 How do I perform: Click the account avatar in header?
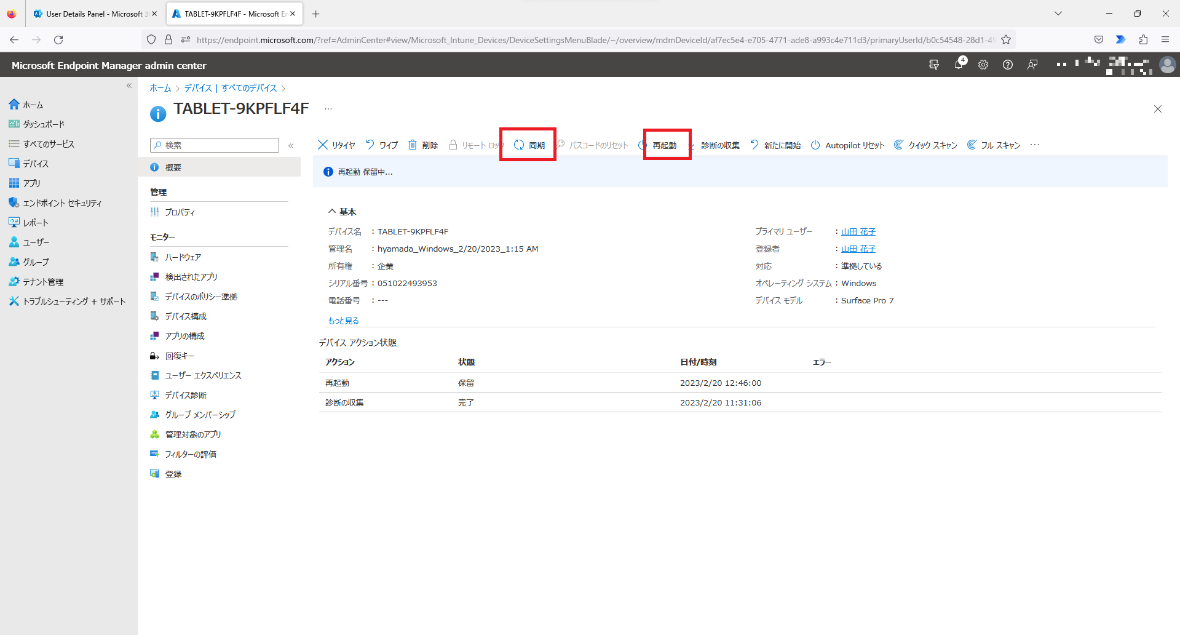point(1167,65)
